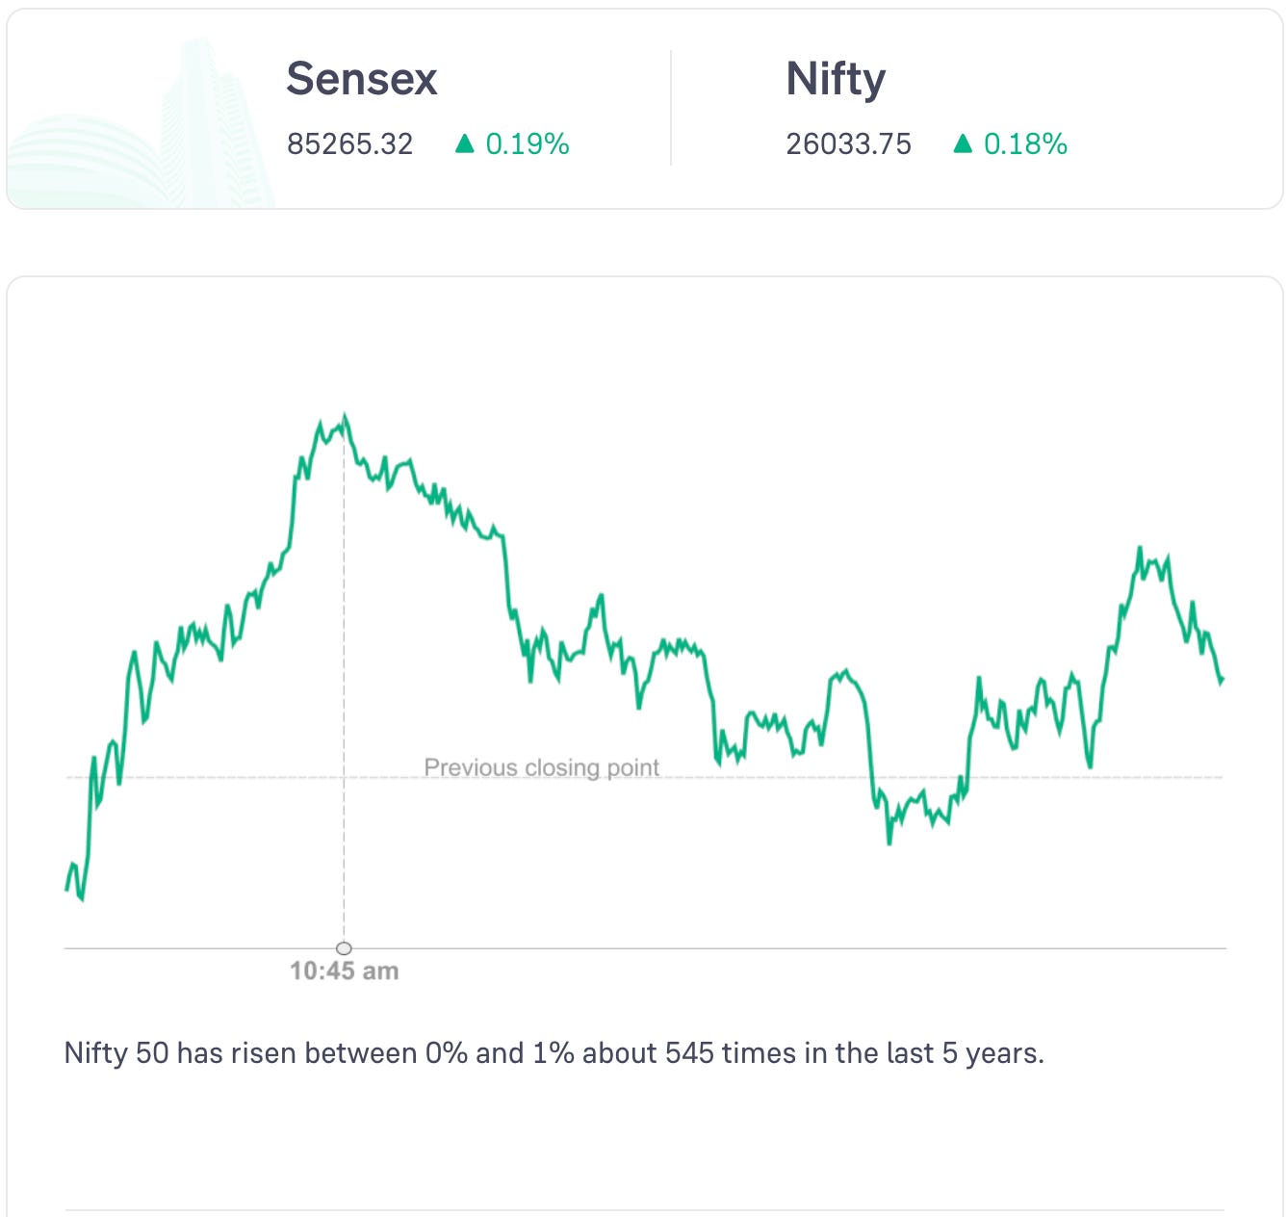This screenshot has height=1217, width=1288.
Task: Click the Nifty heading
Action: (836, 79)
